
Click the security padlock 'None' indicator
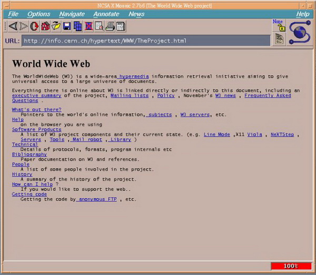[278, 25]
